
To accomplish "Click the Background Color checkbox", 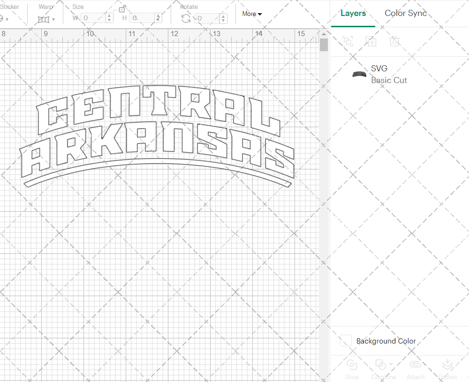I will [x=345, y=341].
